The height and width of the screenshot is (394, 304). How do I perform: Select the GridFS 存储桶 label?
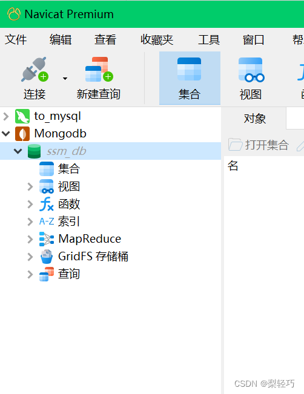(93, 257)
